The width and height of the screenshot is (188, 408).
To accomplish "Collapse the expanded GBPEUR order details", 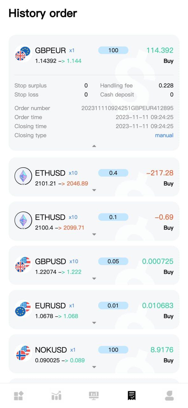I will point(94,146).
